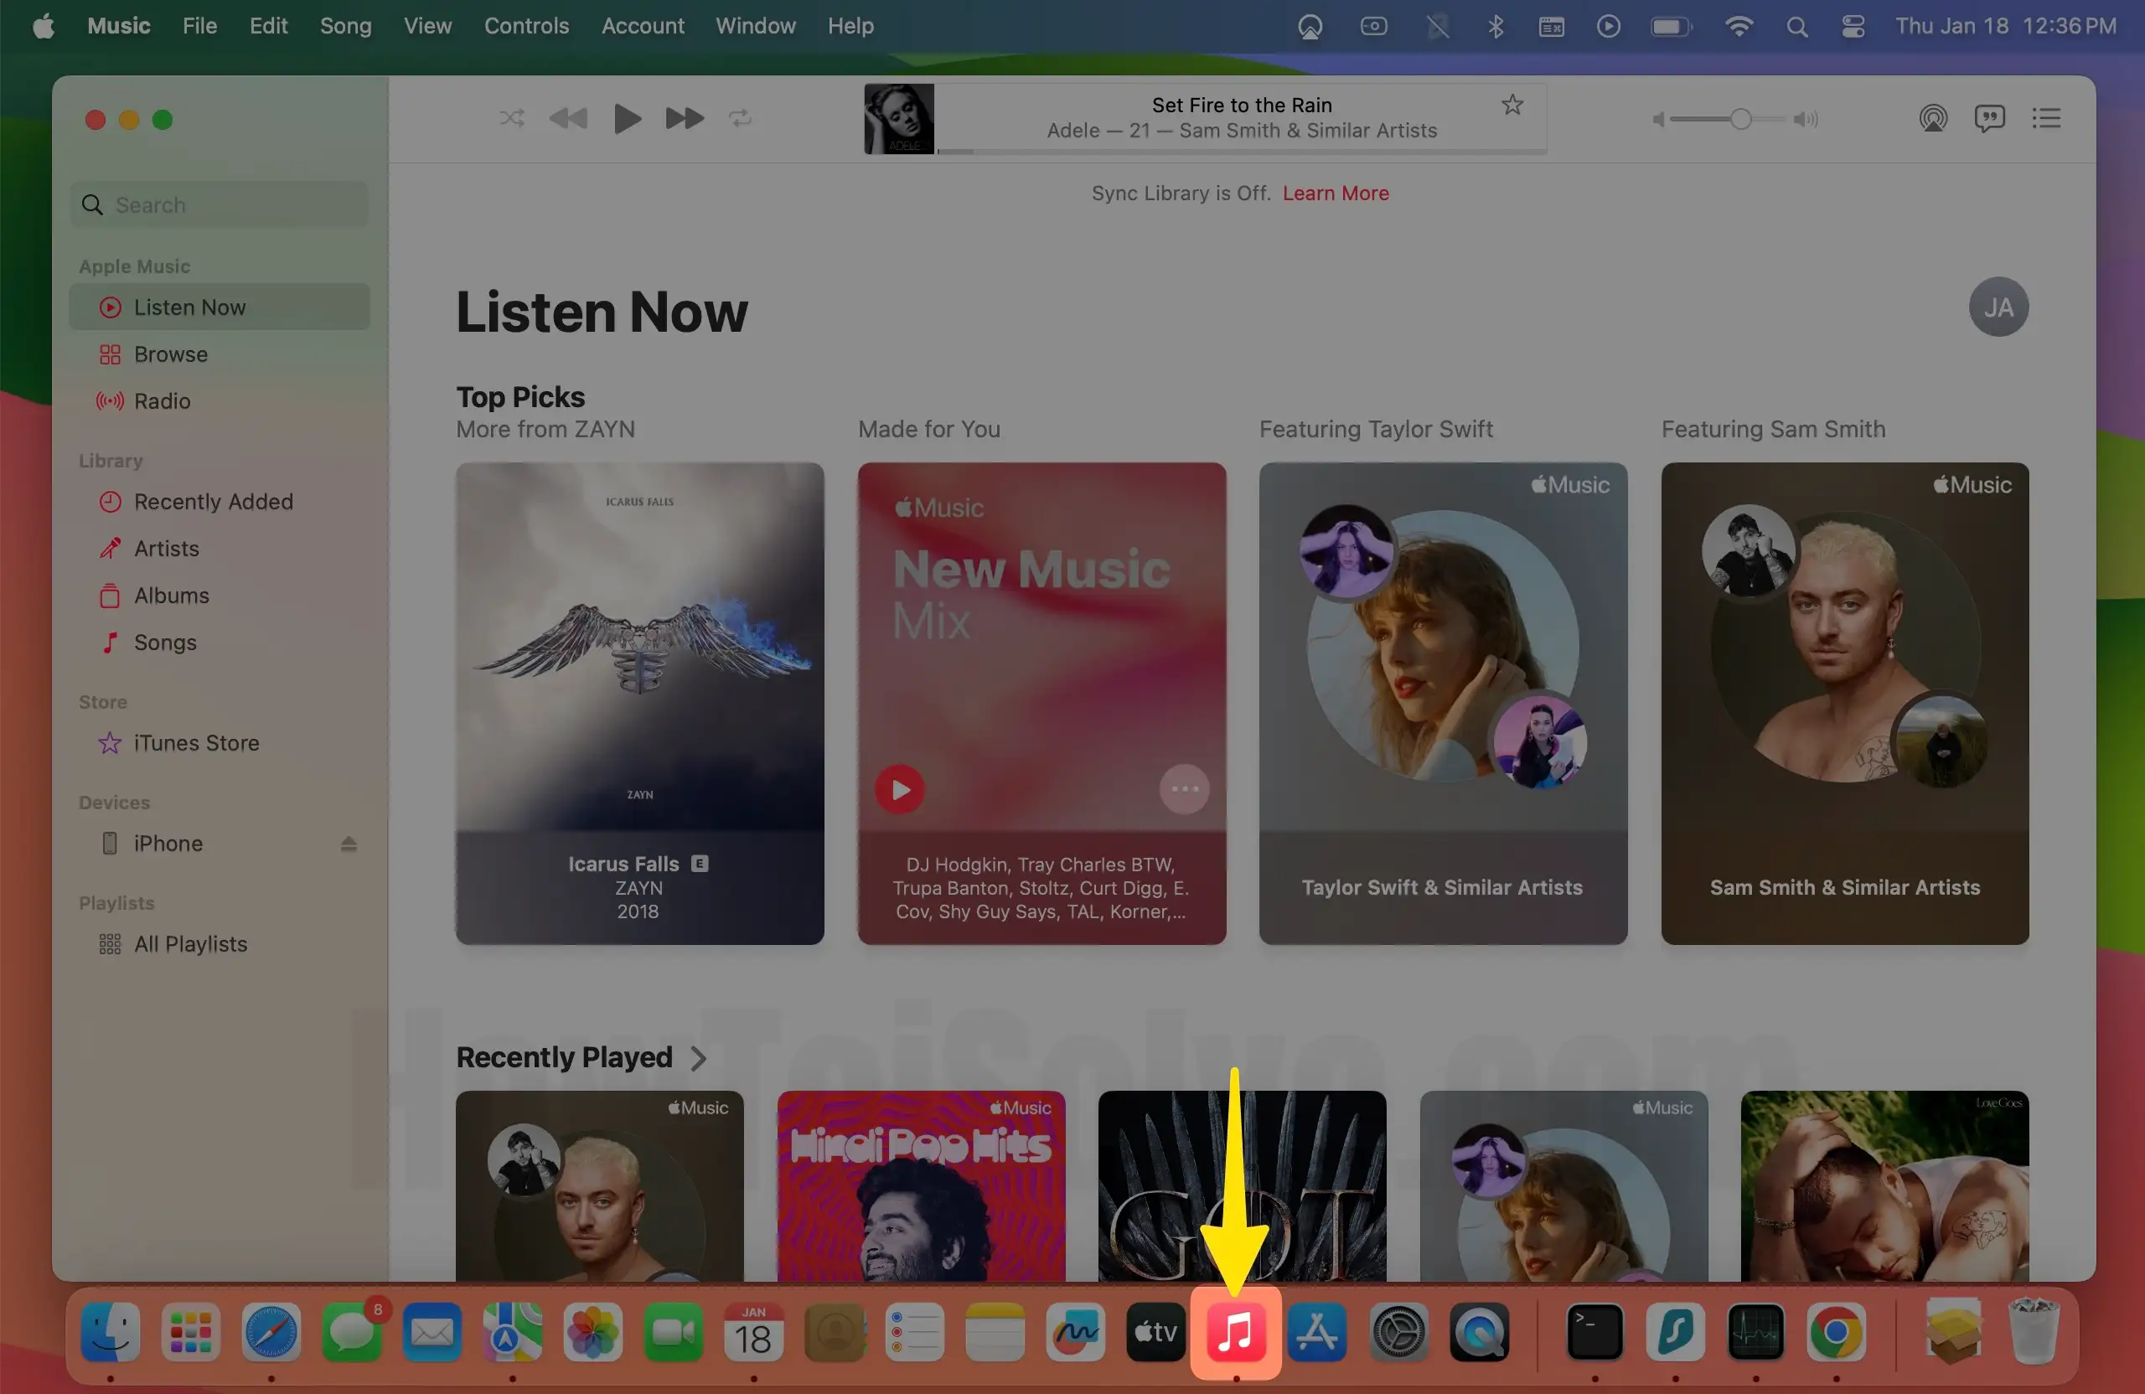Launch Safari from the Dock

271,1331
